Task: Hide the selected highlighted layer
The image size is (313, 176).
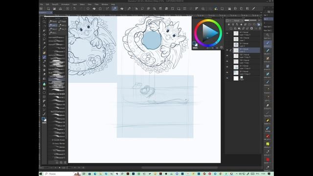Action: 227,50
